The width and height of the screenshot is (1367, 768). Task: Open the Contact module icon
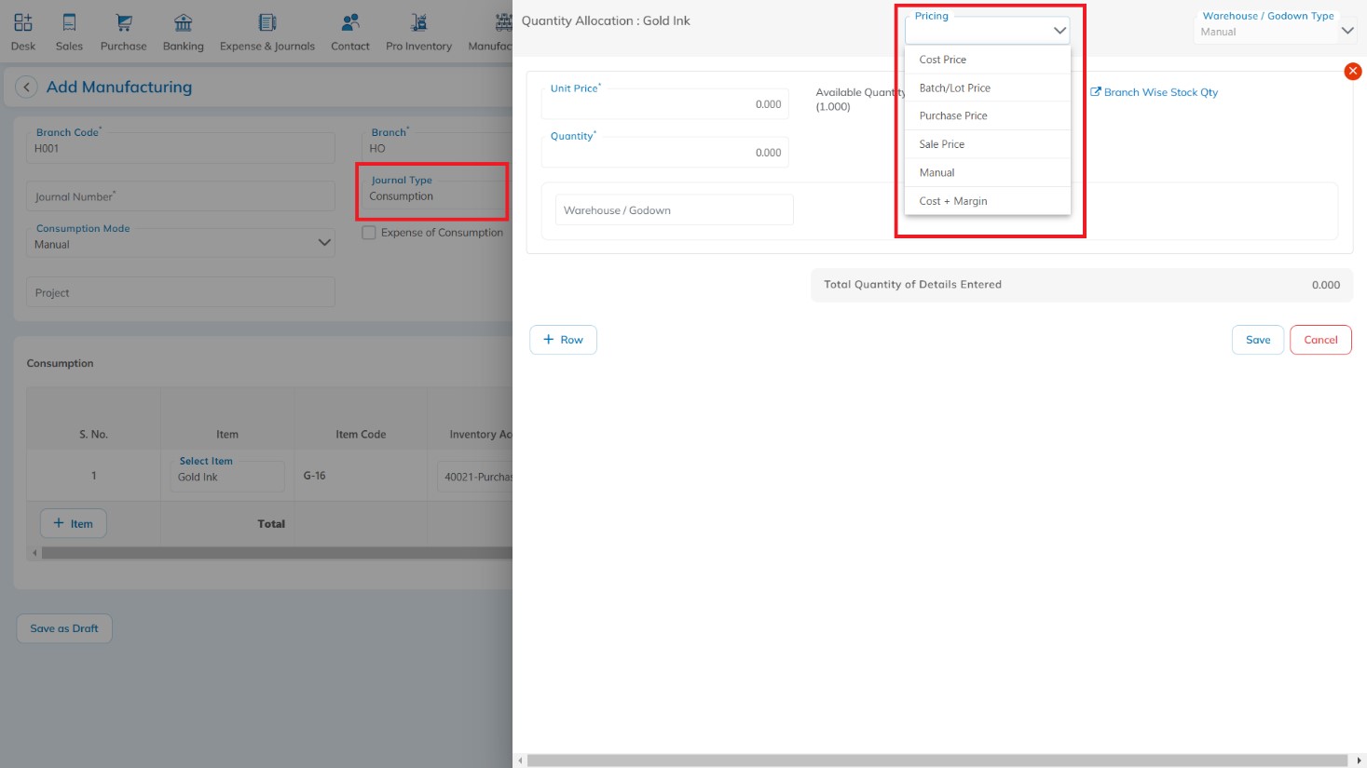[350, 22]
